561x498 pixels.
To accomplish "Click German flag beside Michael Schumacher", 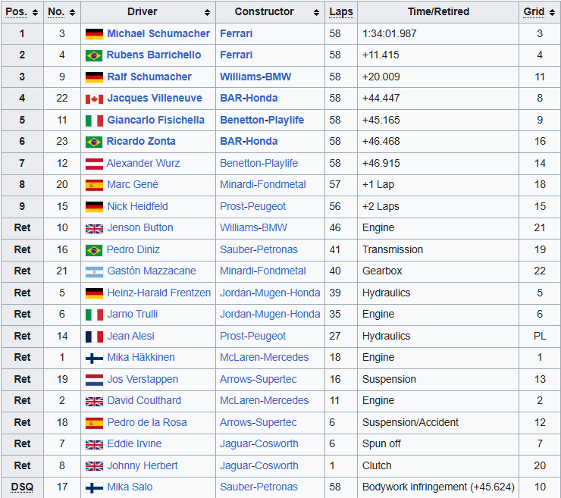I will pos(95,34).
